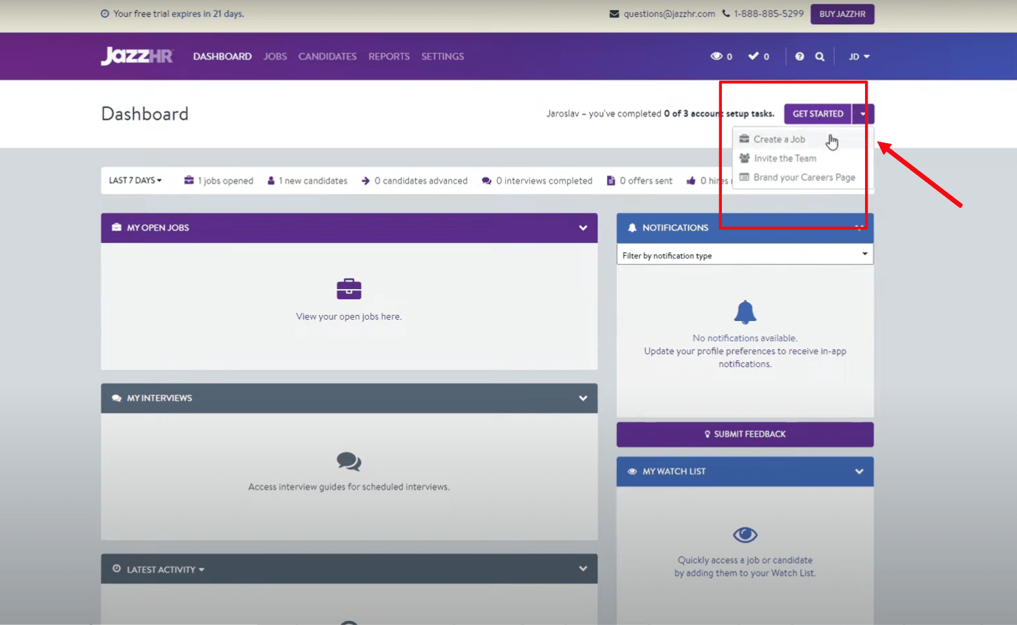Open the watch list eye counter

(721, 56)
